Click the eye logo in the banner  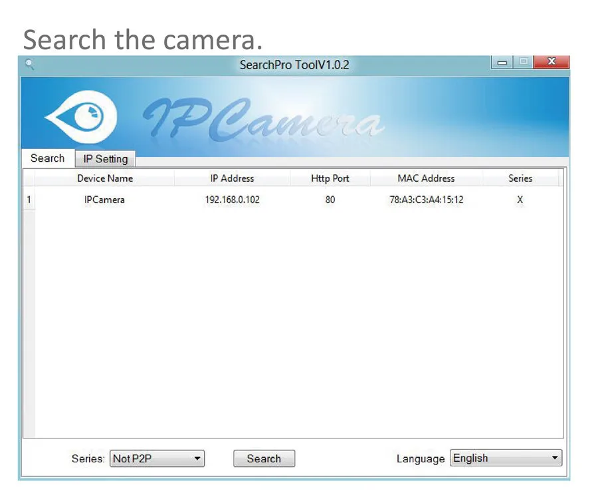(82, 116)
